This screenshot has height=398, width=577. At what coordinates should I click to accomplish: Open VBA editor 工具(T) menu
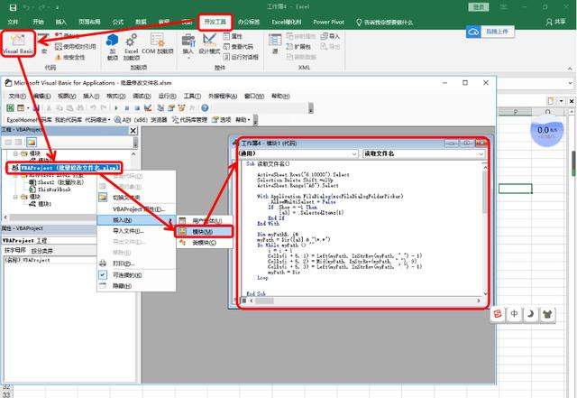[x=192, y=96]
